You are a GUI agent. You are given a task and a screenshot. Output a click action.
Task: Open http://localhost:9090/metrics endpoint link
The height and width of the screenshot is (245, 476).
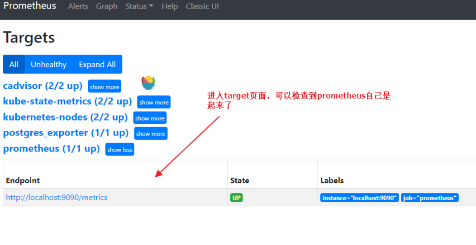click(x=57, y=198)
